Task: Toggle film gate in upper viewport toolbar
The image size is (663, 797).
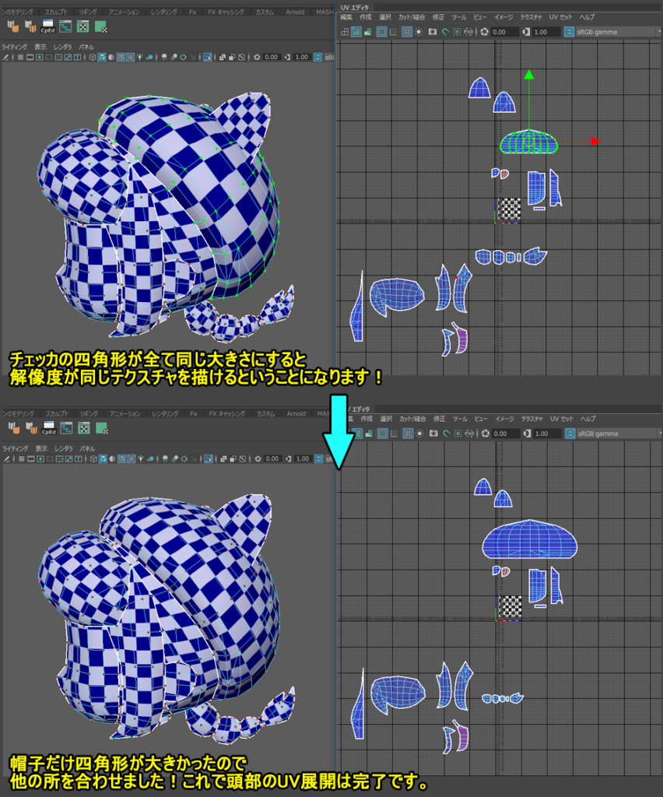Action: pyautogui.click(x=30, y=58)
